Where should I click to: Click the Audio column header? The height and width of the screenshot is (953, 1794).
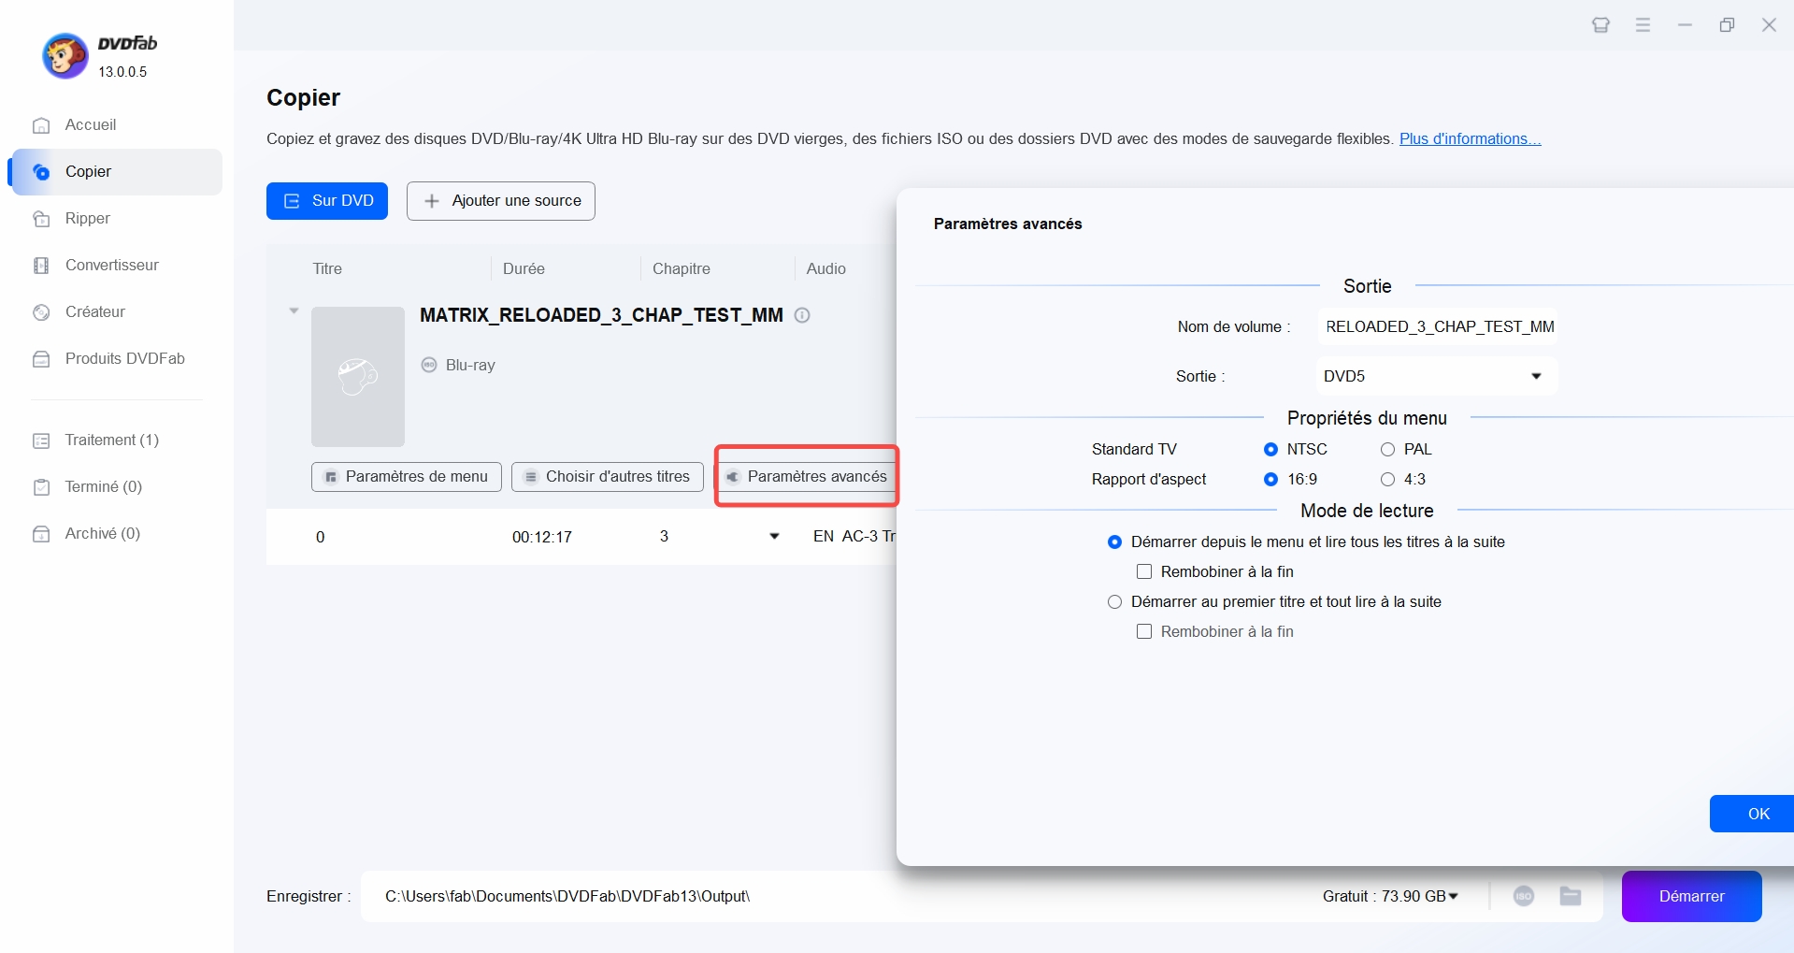[826, 269]
